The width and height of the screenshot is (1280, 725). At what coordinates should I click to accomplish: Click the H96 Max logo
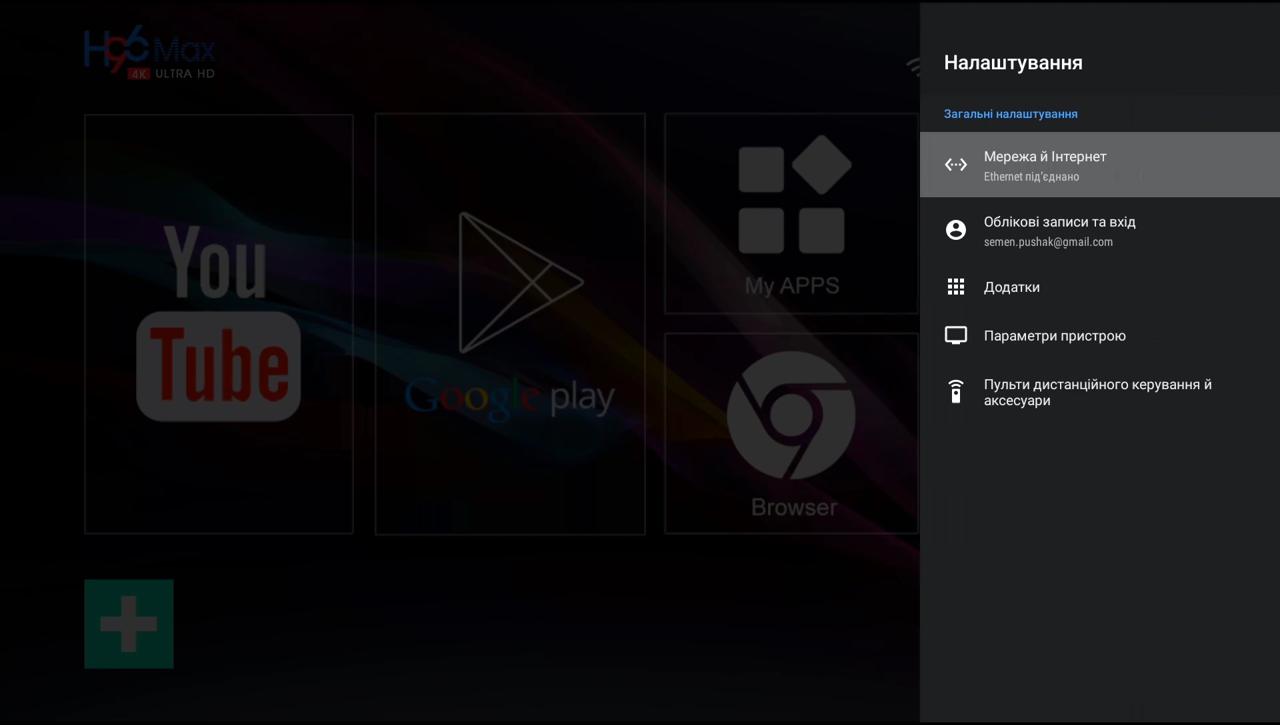[x=150, y=53]
